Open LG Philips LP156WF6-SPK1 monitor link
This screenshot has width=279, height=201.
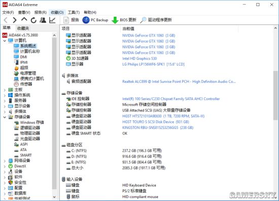(x=153, y=64)
